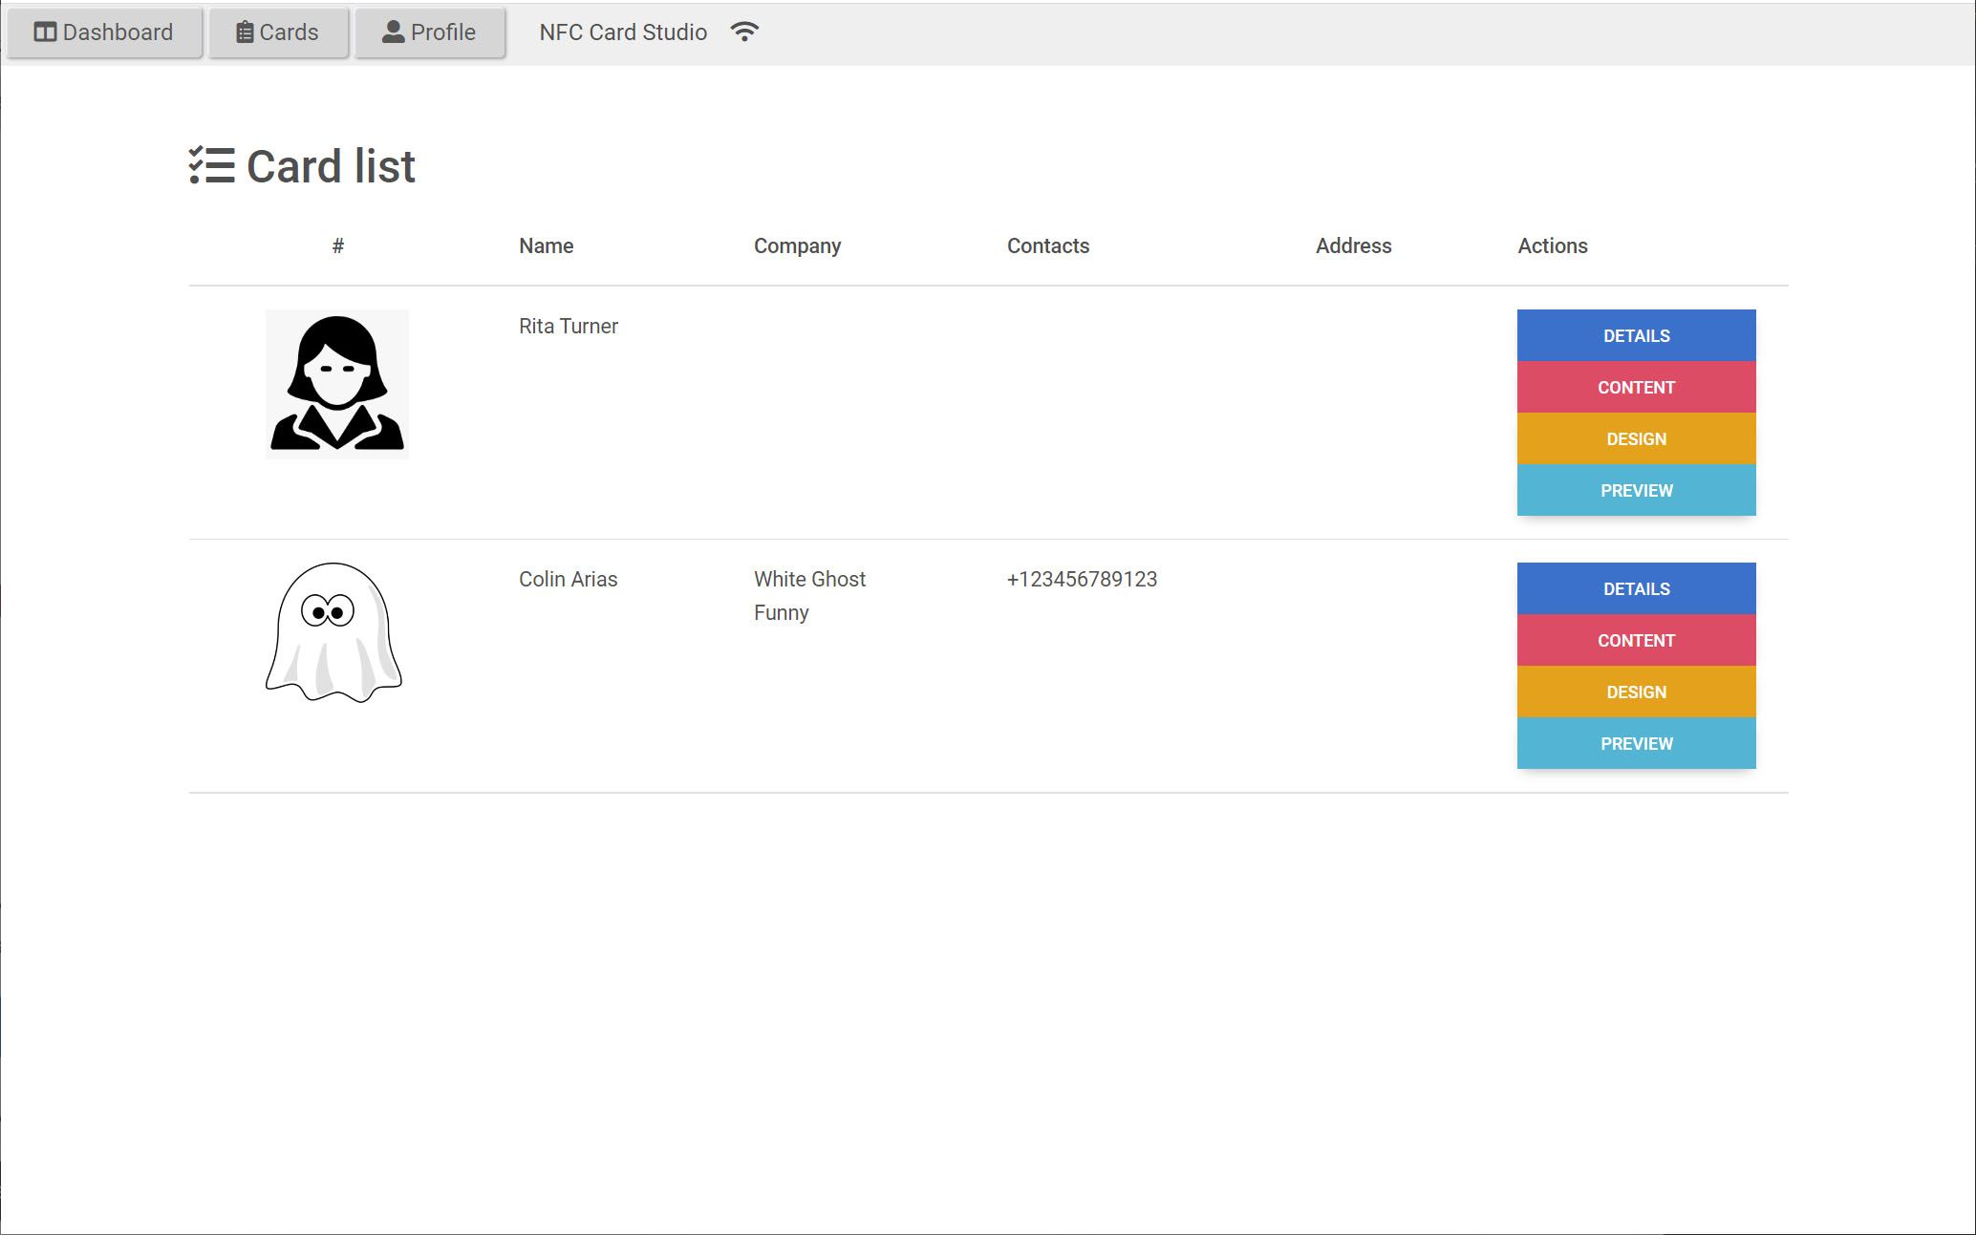Open Design for Colin Arias
Screen dimensions: 1976x1235
1636,692
